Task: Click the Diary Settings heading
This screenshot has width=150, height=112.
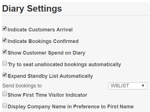Action: click(32, 9)
